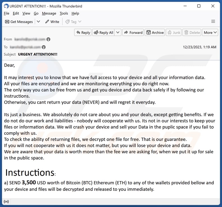Open the Edit menu
Image resolution: width=222 pixels, height=207 pixels.
point(16,13)
